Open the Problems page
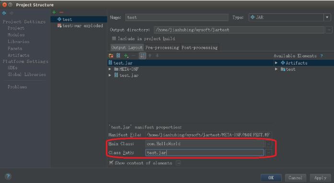Viewport: 334px width, 183px height. coord(17,87)
